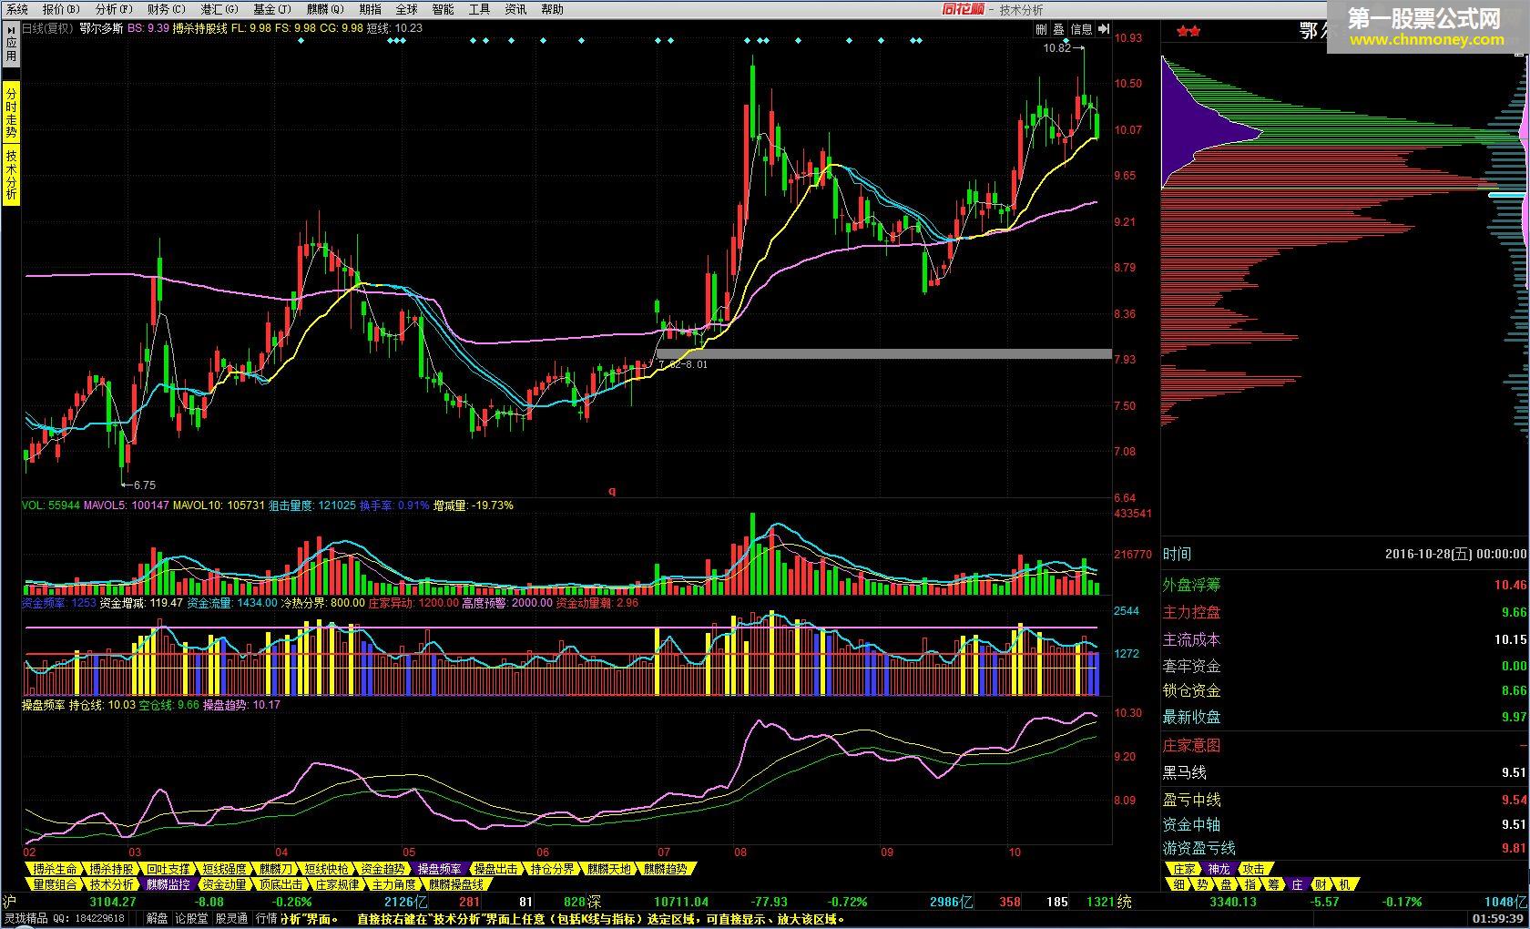This screenshot has height=929, width=1530.
Task: Select the 势 tab in right panel
Action: 1202,883
